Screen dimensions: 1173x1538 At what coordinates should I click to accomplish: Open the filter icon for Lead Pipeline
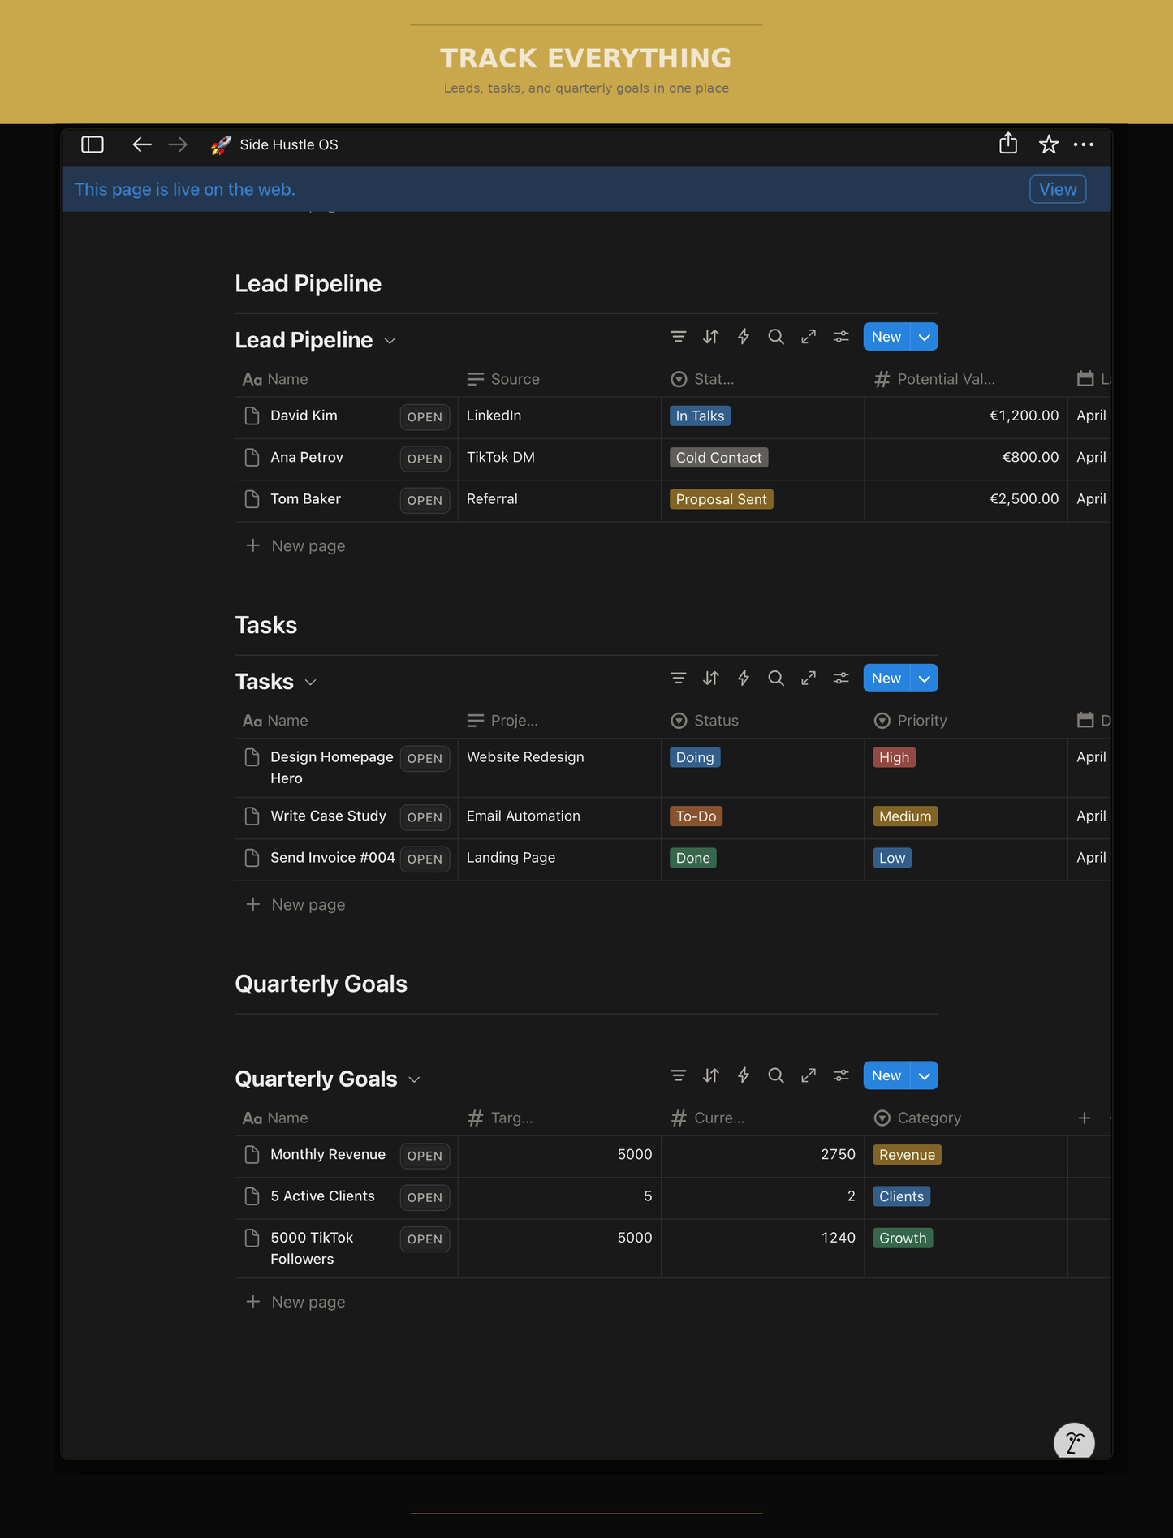679,337
